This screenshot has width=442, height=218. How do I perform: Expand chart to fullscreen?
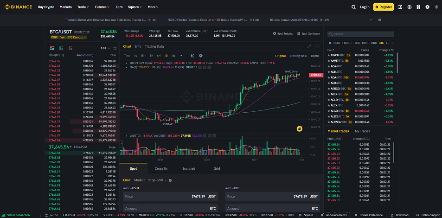pos(309,46)
